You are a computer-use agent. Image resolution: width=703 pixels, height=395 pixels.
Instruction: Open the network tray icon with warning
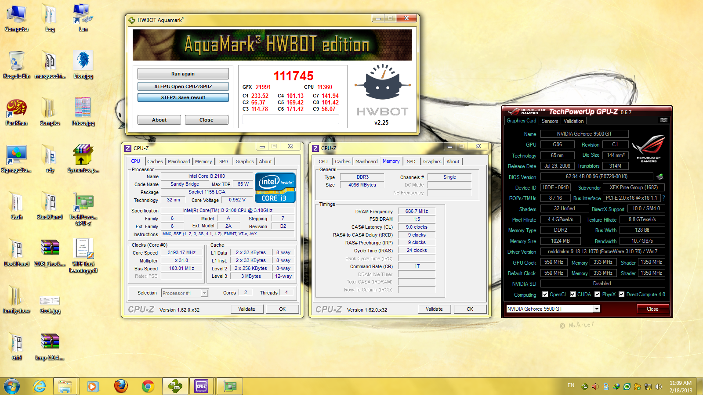pyautogui.click(x=648, y=386)
